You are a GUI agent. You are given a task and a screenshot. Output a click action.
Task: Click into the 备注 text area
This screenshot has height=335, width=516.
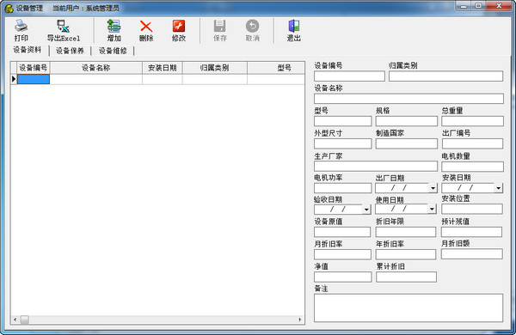pyautogui.click(x=408, y=308)
